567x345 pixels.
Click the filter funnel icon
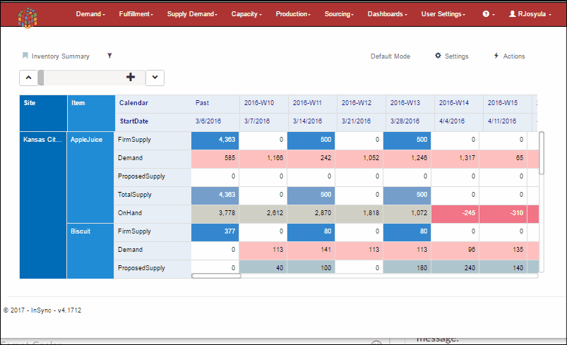(109, 56)
